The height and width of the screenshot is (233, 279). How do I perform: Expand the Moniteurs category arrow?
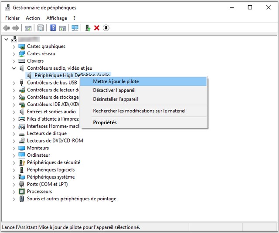pos(14,148)
